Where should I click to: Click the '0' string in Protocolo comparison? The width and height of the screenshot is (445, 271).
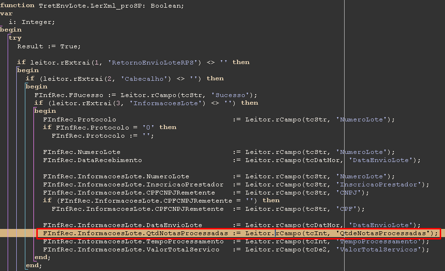[x=148, y=128]
